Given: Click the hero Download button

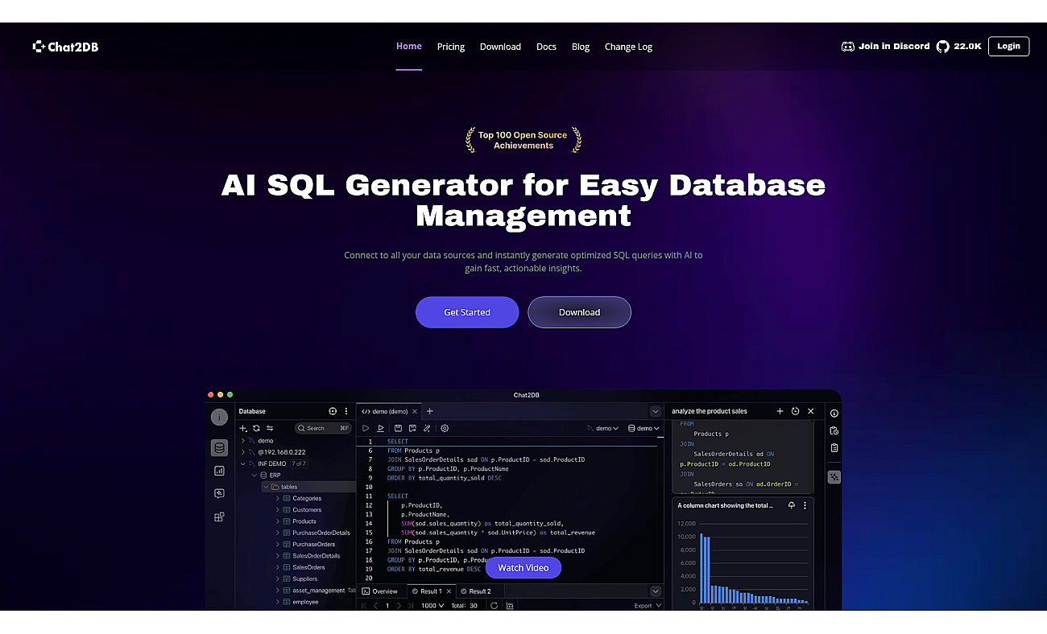Looking at the screenshot, I should [579, 312].
